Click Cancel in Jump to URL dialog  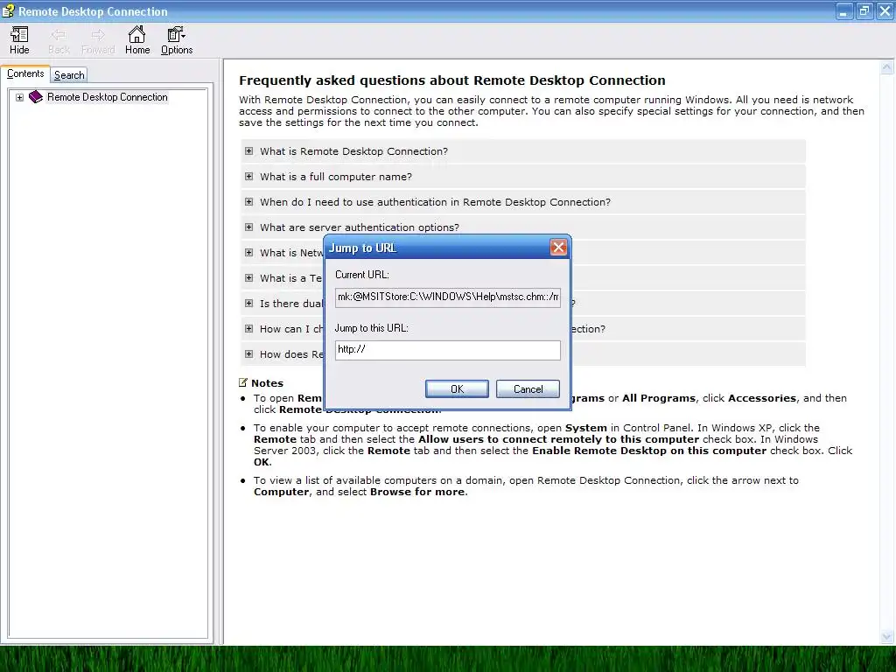pos(528,389)
